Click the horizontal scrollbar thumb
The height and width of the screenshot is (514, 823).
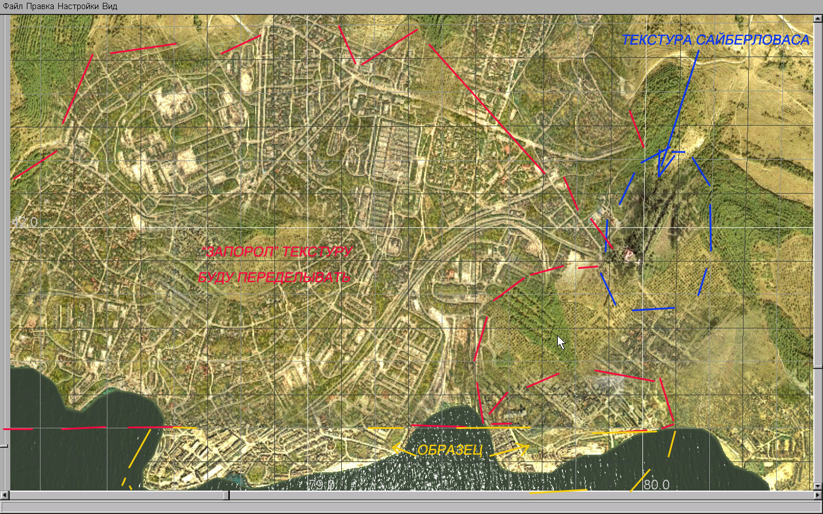tap(226, 495)
